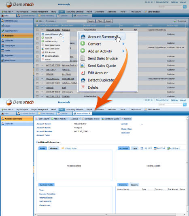Image resolution: width=189 pixels, height=216 pixels.
Task: Click the Customize icon in the accounts list toolbar
Action: click(x=175, y=21)
